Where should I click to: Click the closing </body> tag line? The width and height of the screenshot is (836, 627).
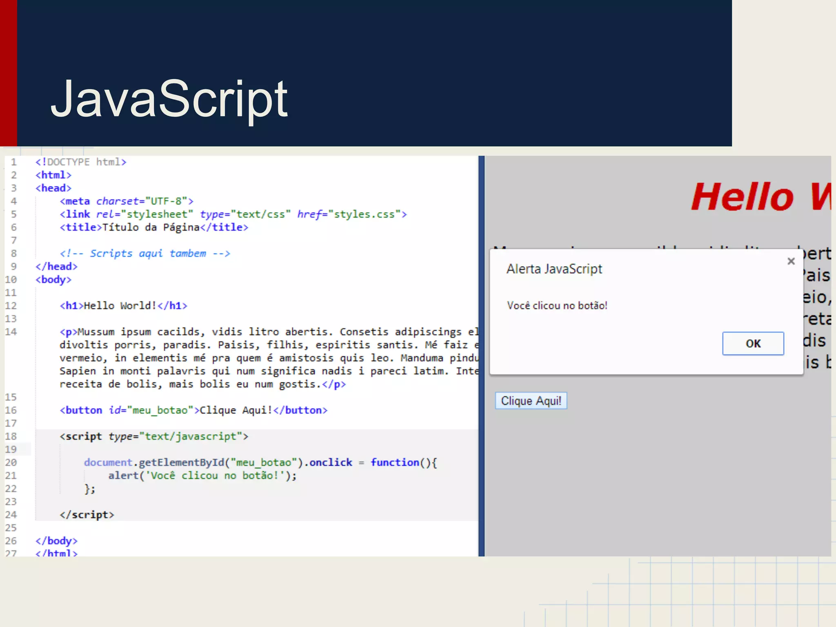pos(56,541)
